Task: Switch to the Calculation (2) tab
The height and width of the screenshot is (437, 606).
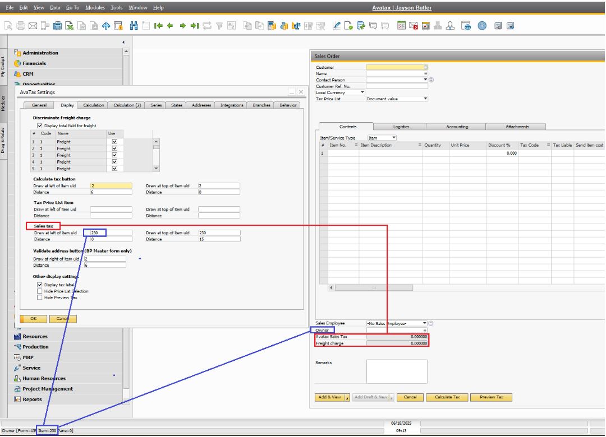Action: pyautogui.click(x=127, y=105)
